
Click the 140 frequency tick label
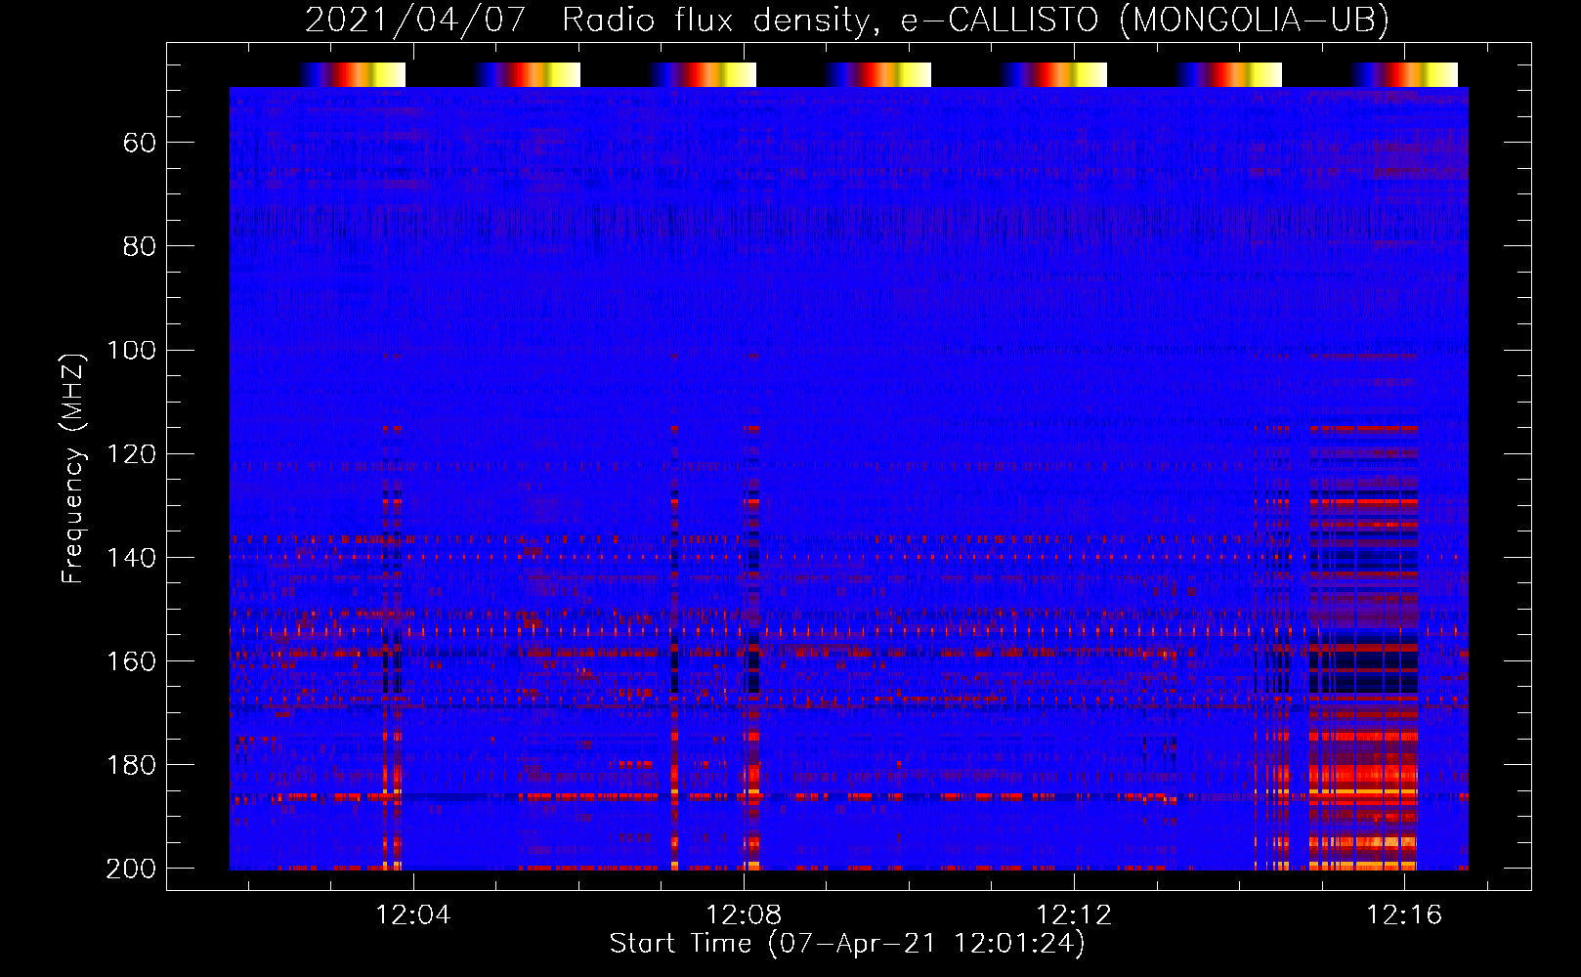click(x=131, y=558)
